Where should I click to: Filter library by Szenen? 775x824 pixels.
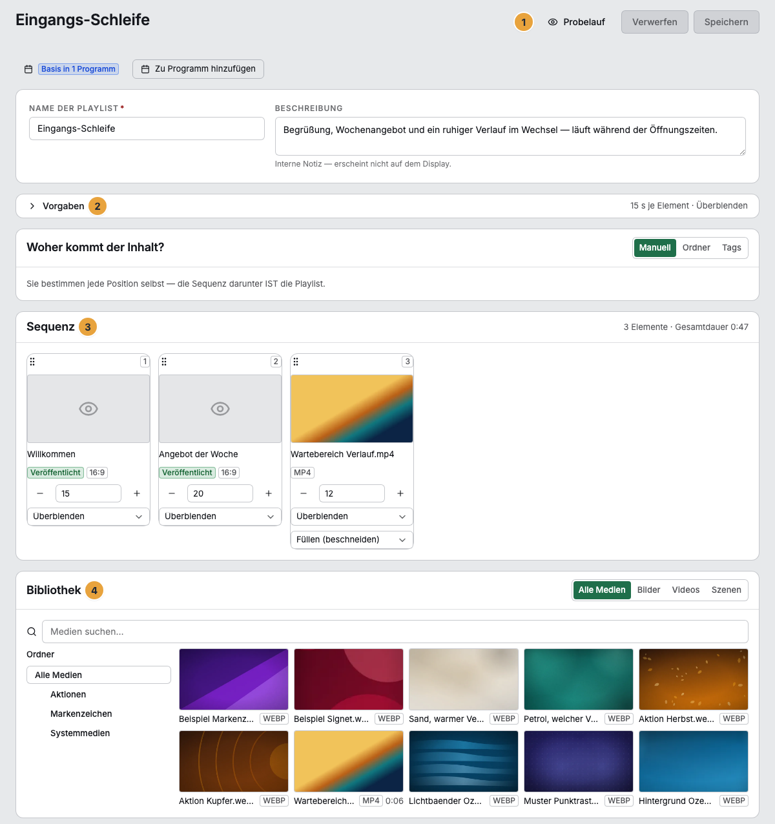click(x=727, y=590)
